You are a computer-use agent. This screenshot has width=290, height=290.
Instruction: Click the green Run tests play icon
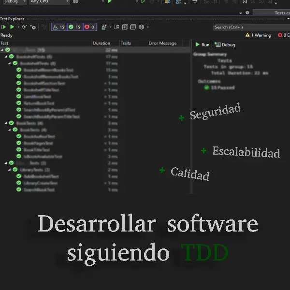12,27
